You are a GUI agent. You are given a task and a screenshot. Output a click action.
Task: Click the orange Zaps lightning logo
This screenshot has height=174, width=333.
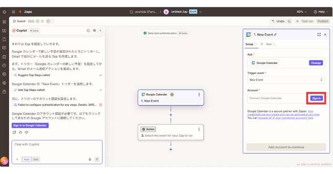20,11
